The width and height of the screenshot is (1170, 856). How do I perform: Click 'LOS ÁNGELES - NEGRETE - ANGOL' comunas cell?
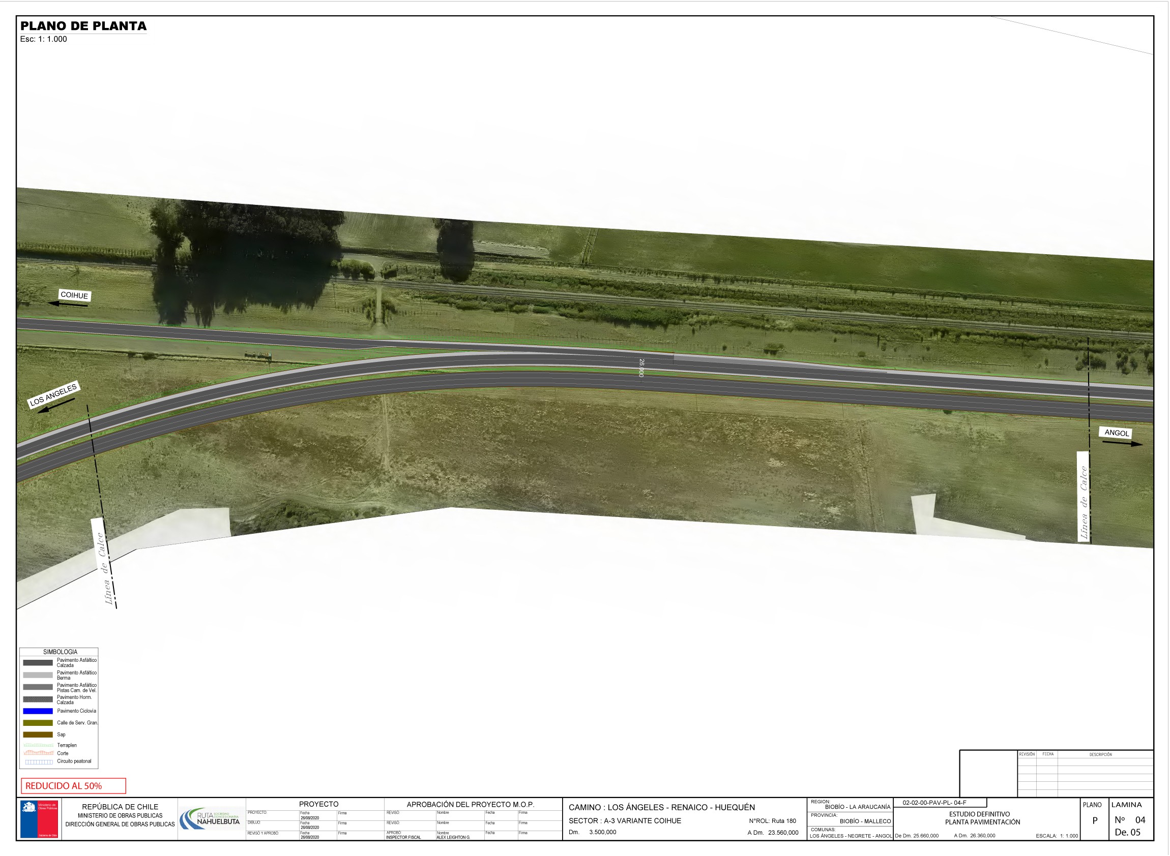(x=851, y=836)
